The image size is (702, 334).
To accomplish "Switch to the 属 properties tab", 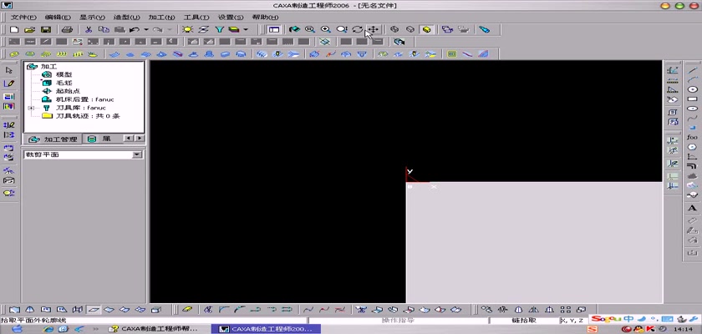I will pyautogui.click(x=101, y=139).
